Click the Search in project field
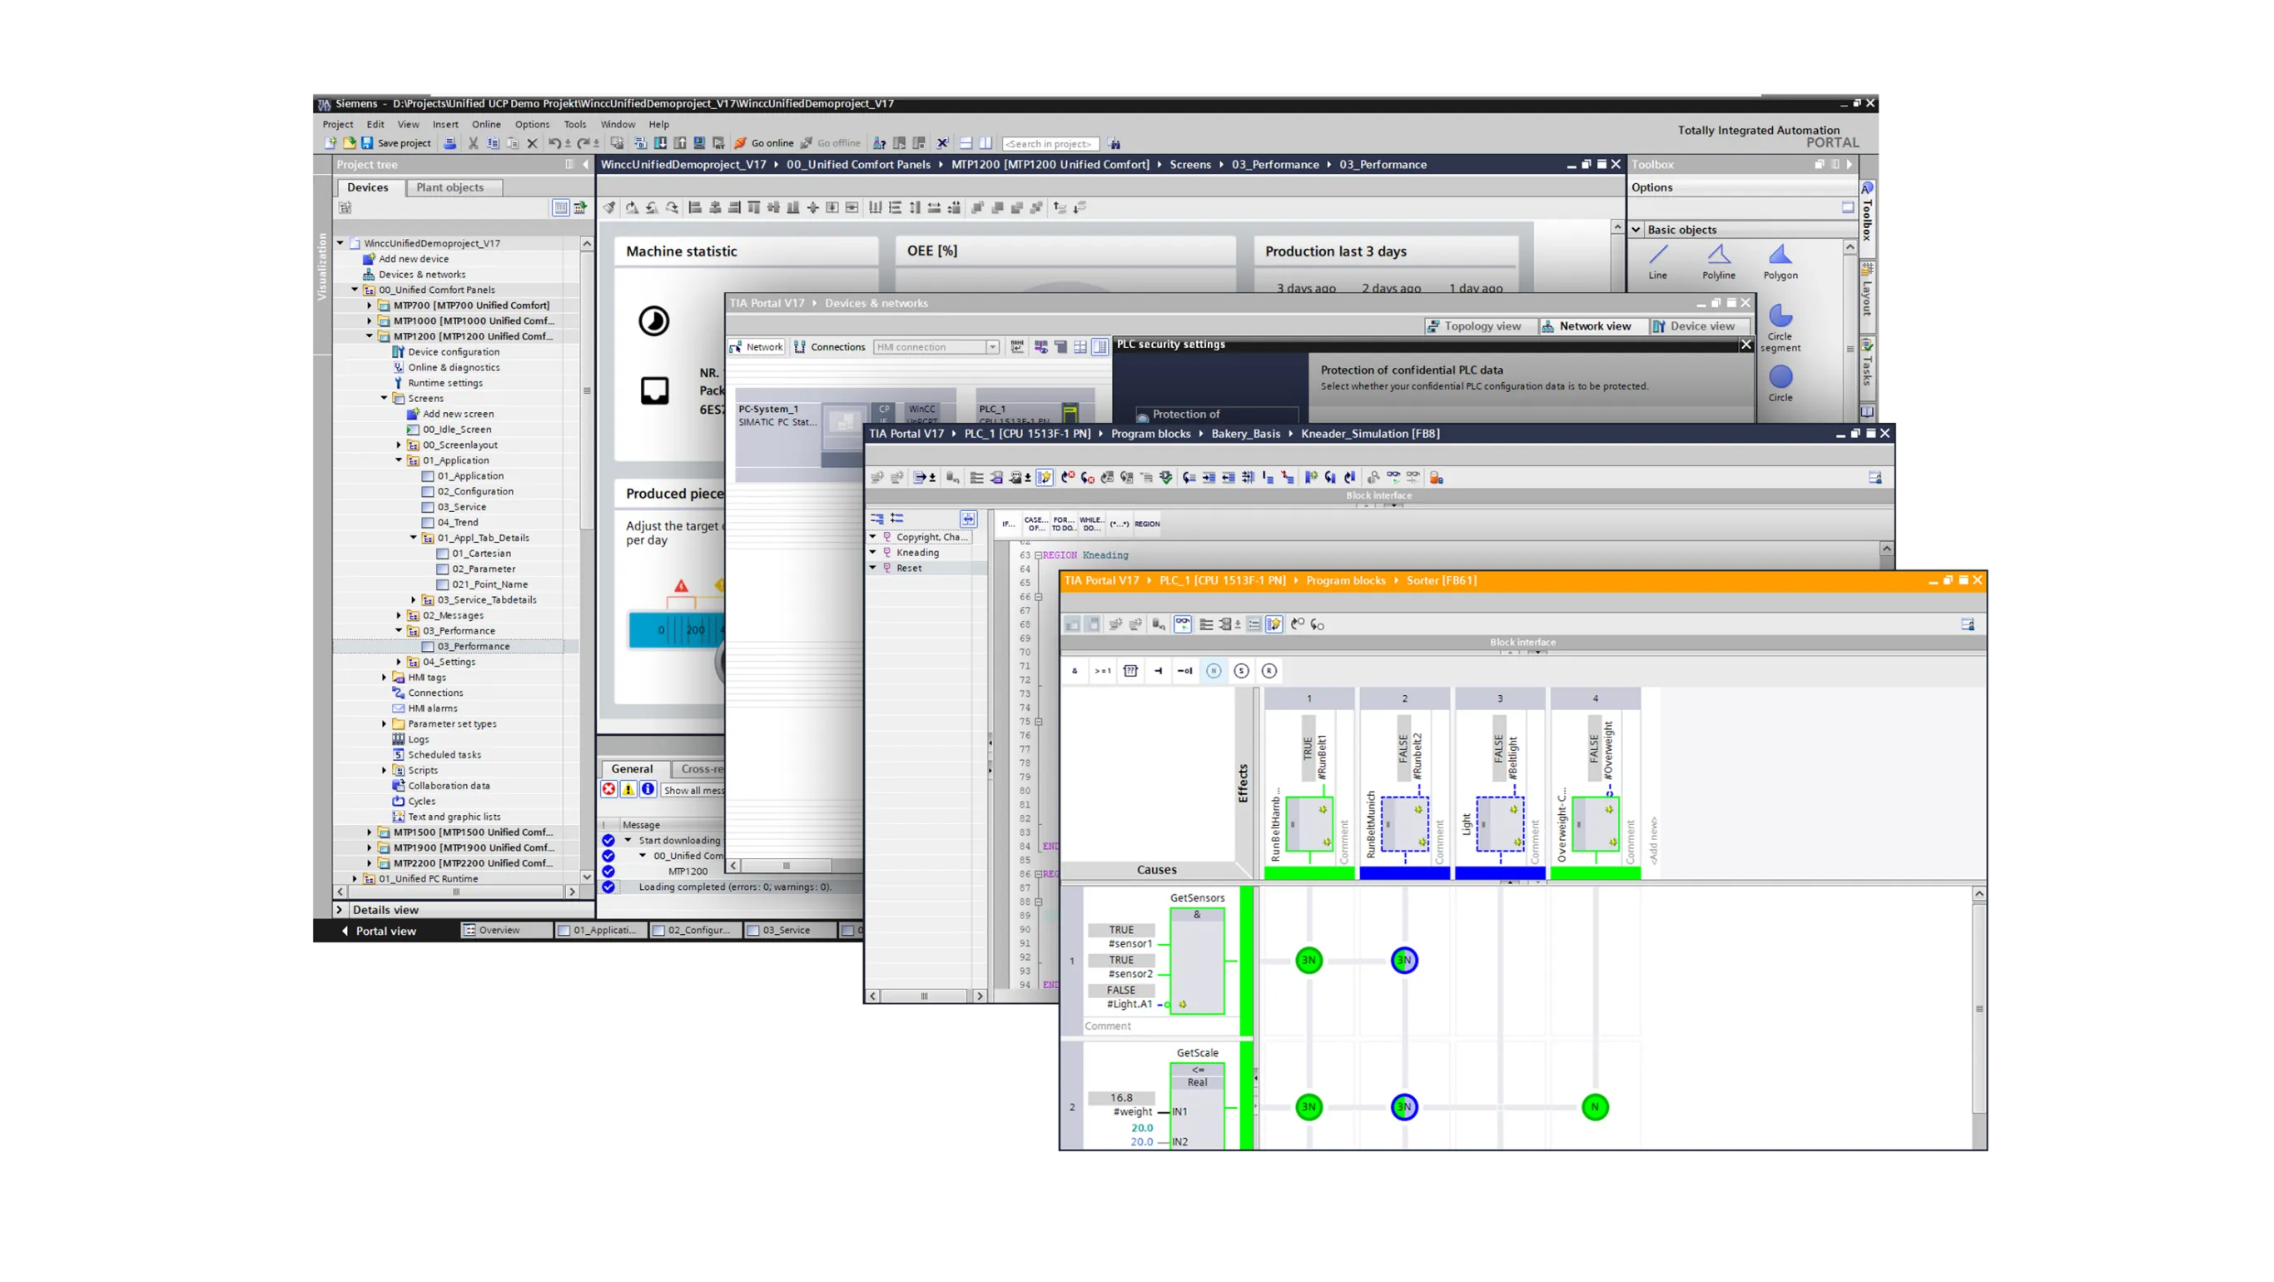2274x1282 pixels. 1050,144
